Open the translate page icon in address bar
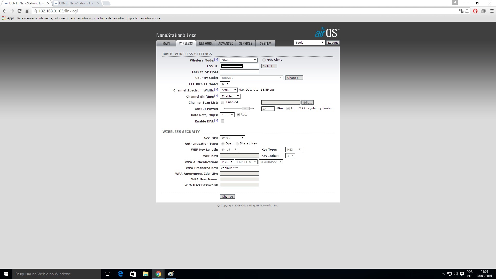 point(461,11)
